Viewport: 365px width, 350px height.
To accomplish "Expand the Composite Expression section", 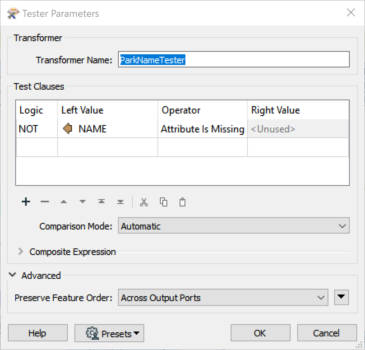I will click(x=21, y=252).
